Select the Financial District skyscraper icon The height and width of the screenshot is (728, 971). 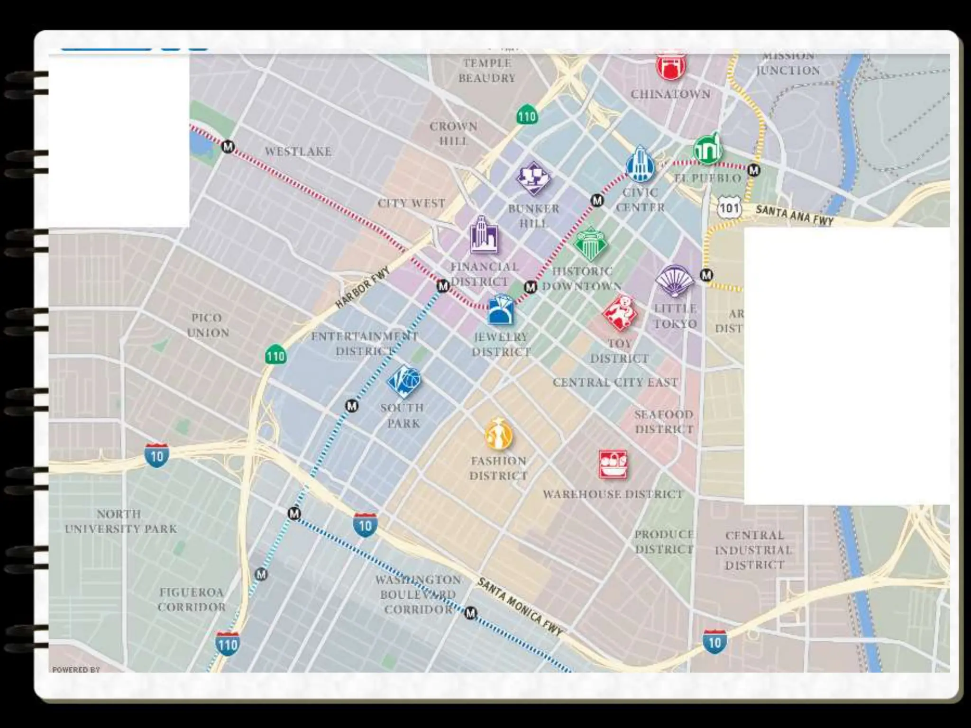click(484, 236)
